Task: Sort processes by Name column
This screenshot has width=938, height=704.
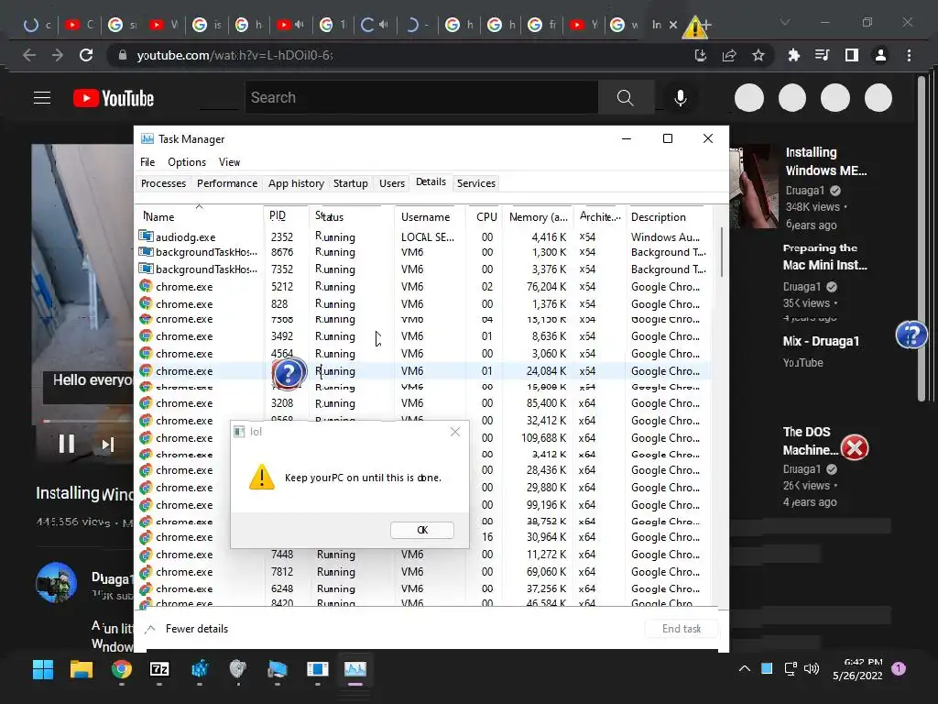Action: (x=199, y=216)
